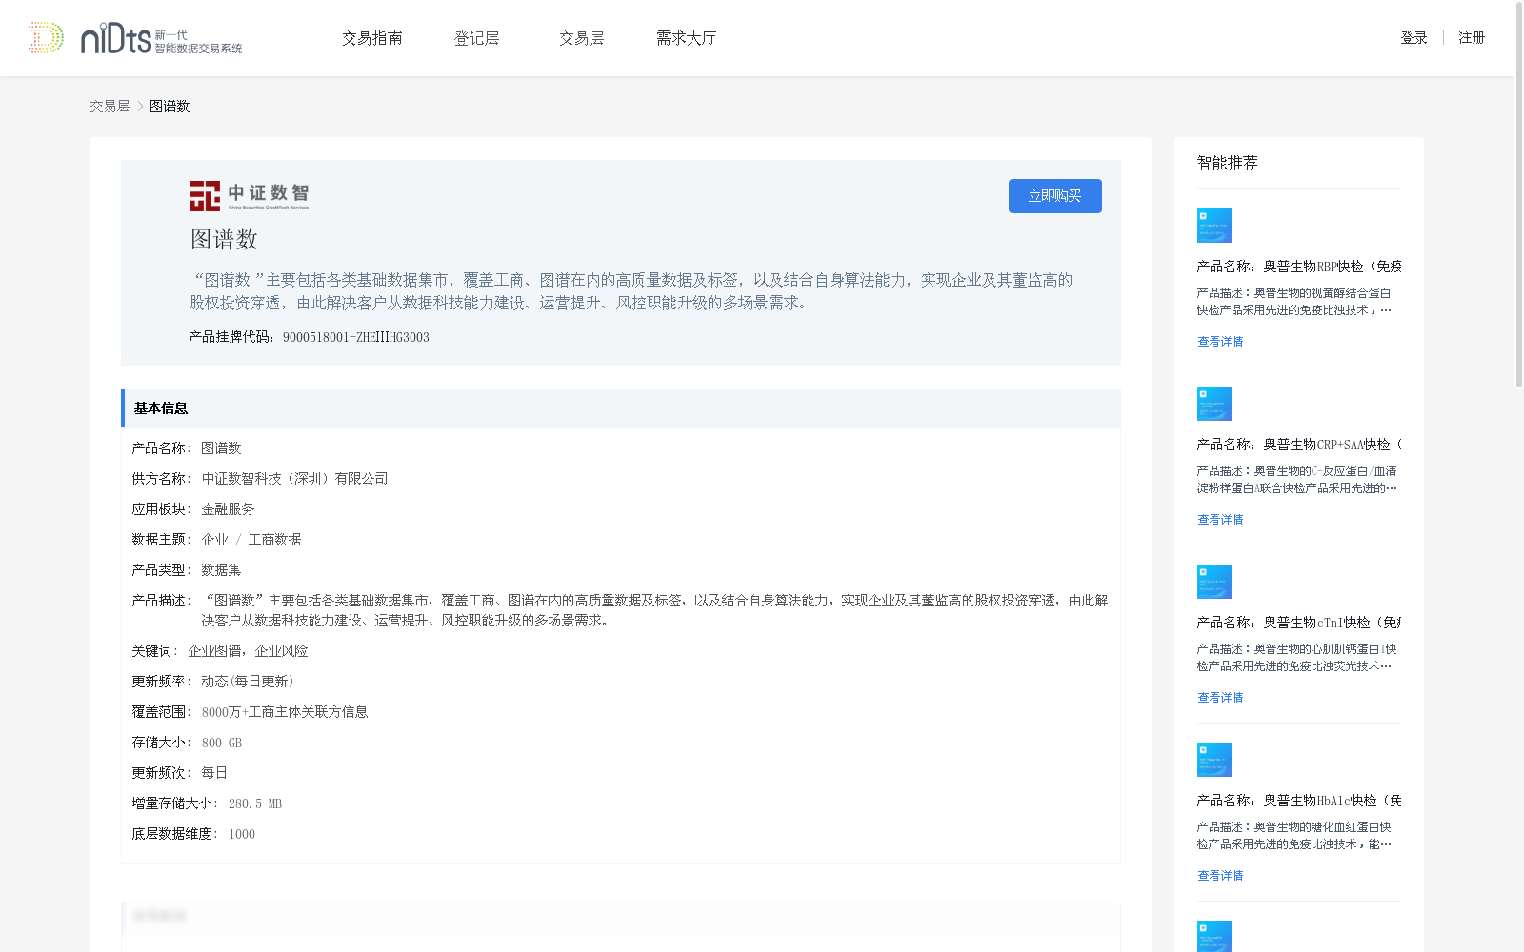
Task: Click the 注册 link
Action: [1472, 38]
